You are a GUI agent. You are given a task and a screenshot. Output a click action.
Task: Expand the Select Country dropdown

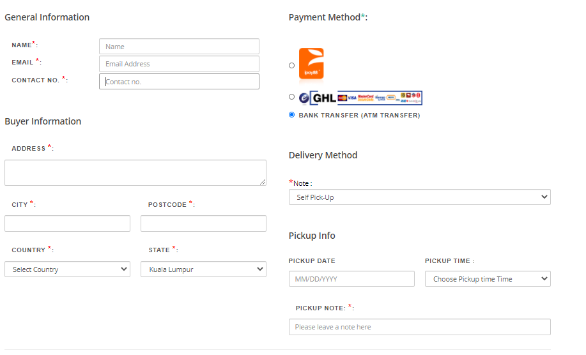[x=67, y=269]
